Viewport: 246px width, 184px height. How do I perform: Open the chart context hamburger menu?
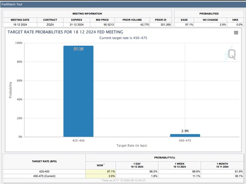click(x=236, y=33)
